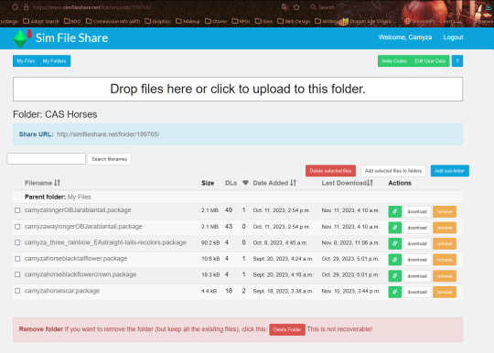Viewport: 494px width, 353px height.
Task: Switch to My Files tab
Action: pos(26,61)
